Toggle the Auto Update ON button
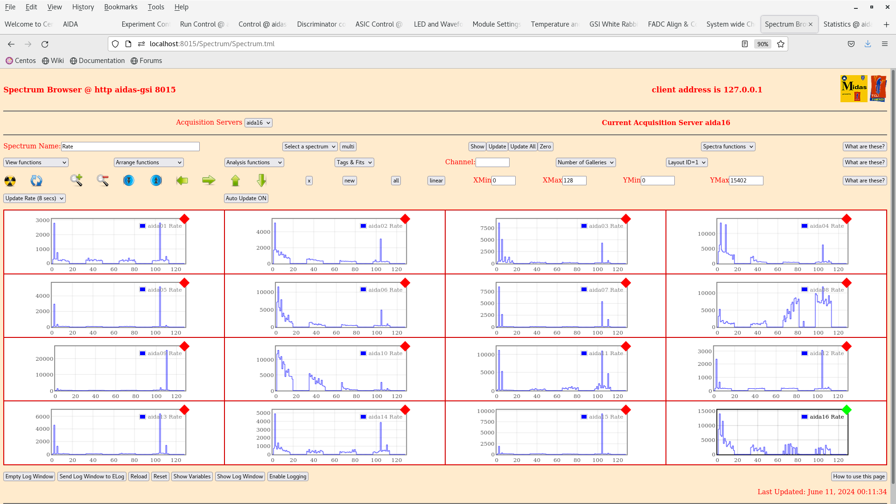Viewport: 896px width, 504px height. pyautogui.click(x=246, y=198)
